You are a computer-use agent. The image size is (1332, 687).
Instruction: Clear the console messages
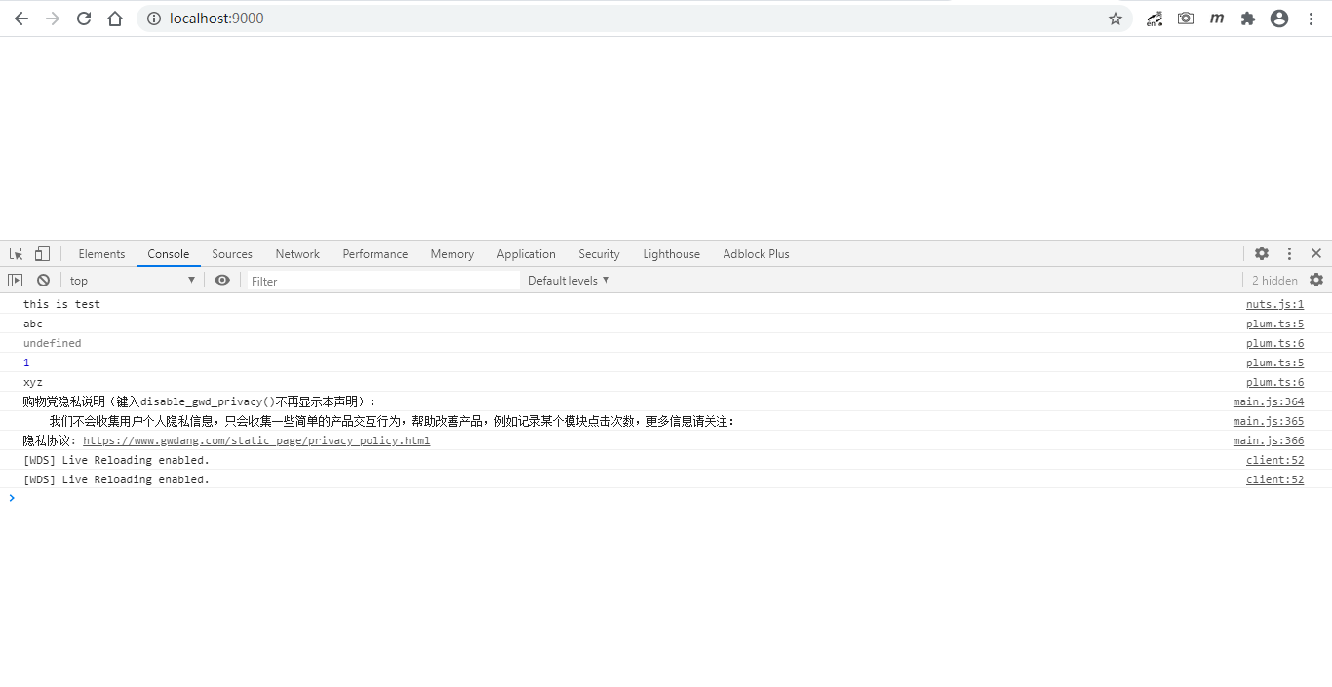(43, 280)
